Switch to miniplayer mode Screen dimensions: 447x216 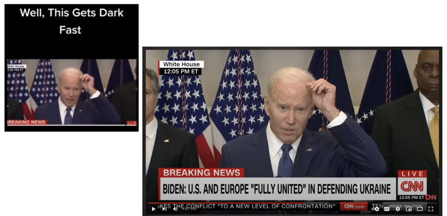409,209
